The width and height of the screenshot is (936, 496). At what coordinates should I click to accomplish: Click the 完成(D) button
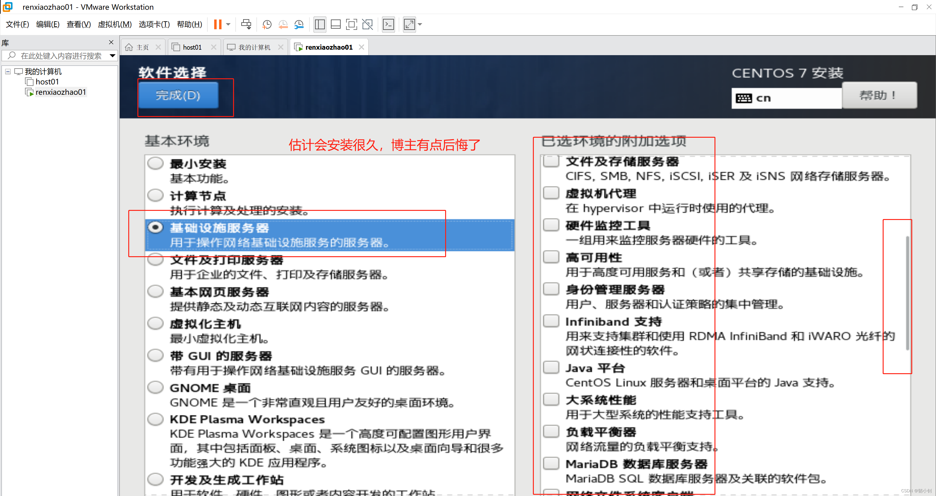click(x=178, y=95)
